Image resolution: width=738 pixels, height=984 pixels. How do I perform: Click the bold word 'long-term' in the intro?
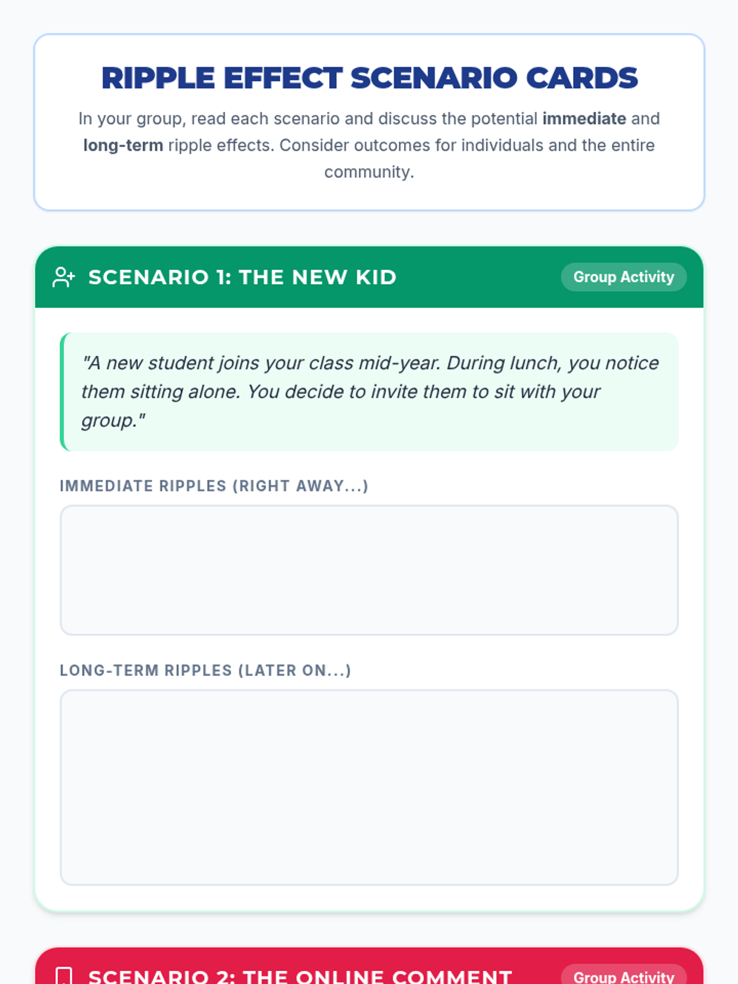123,146
